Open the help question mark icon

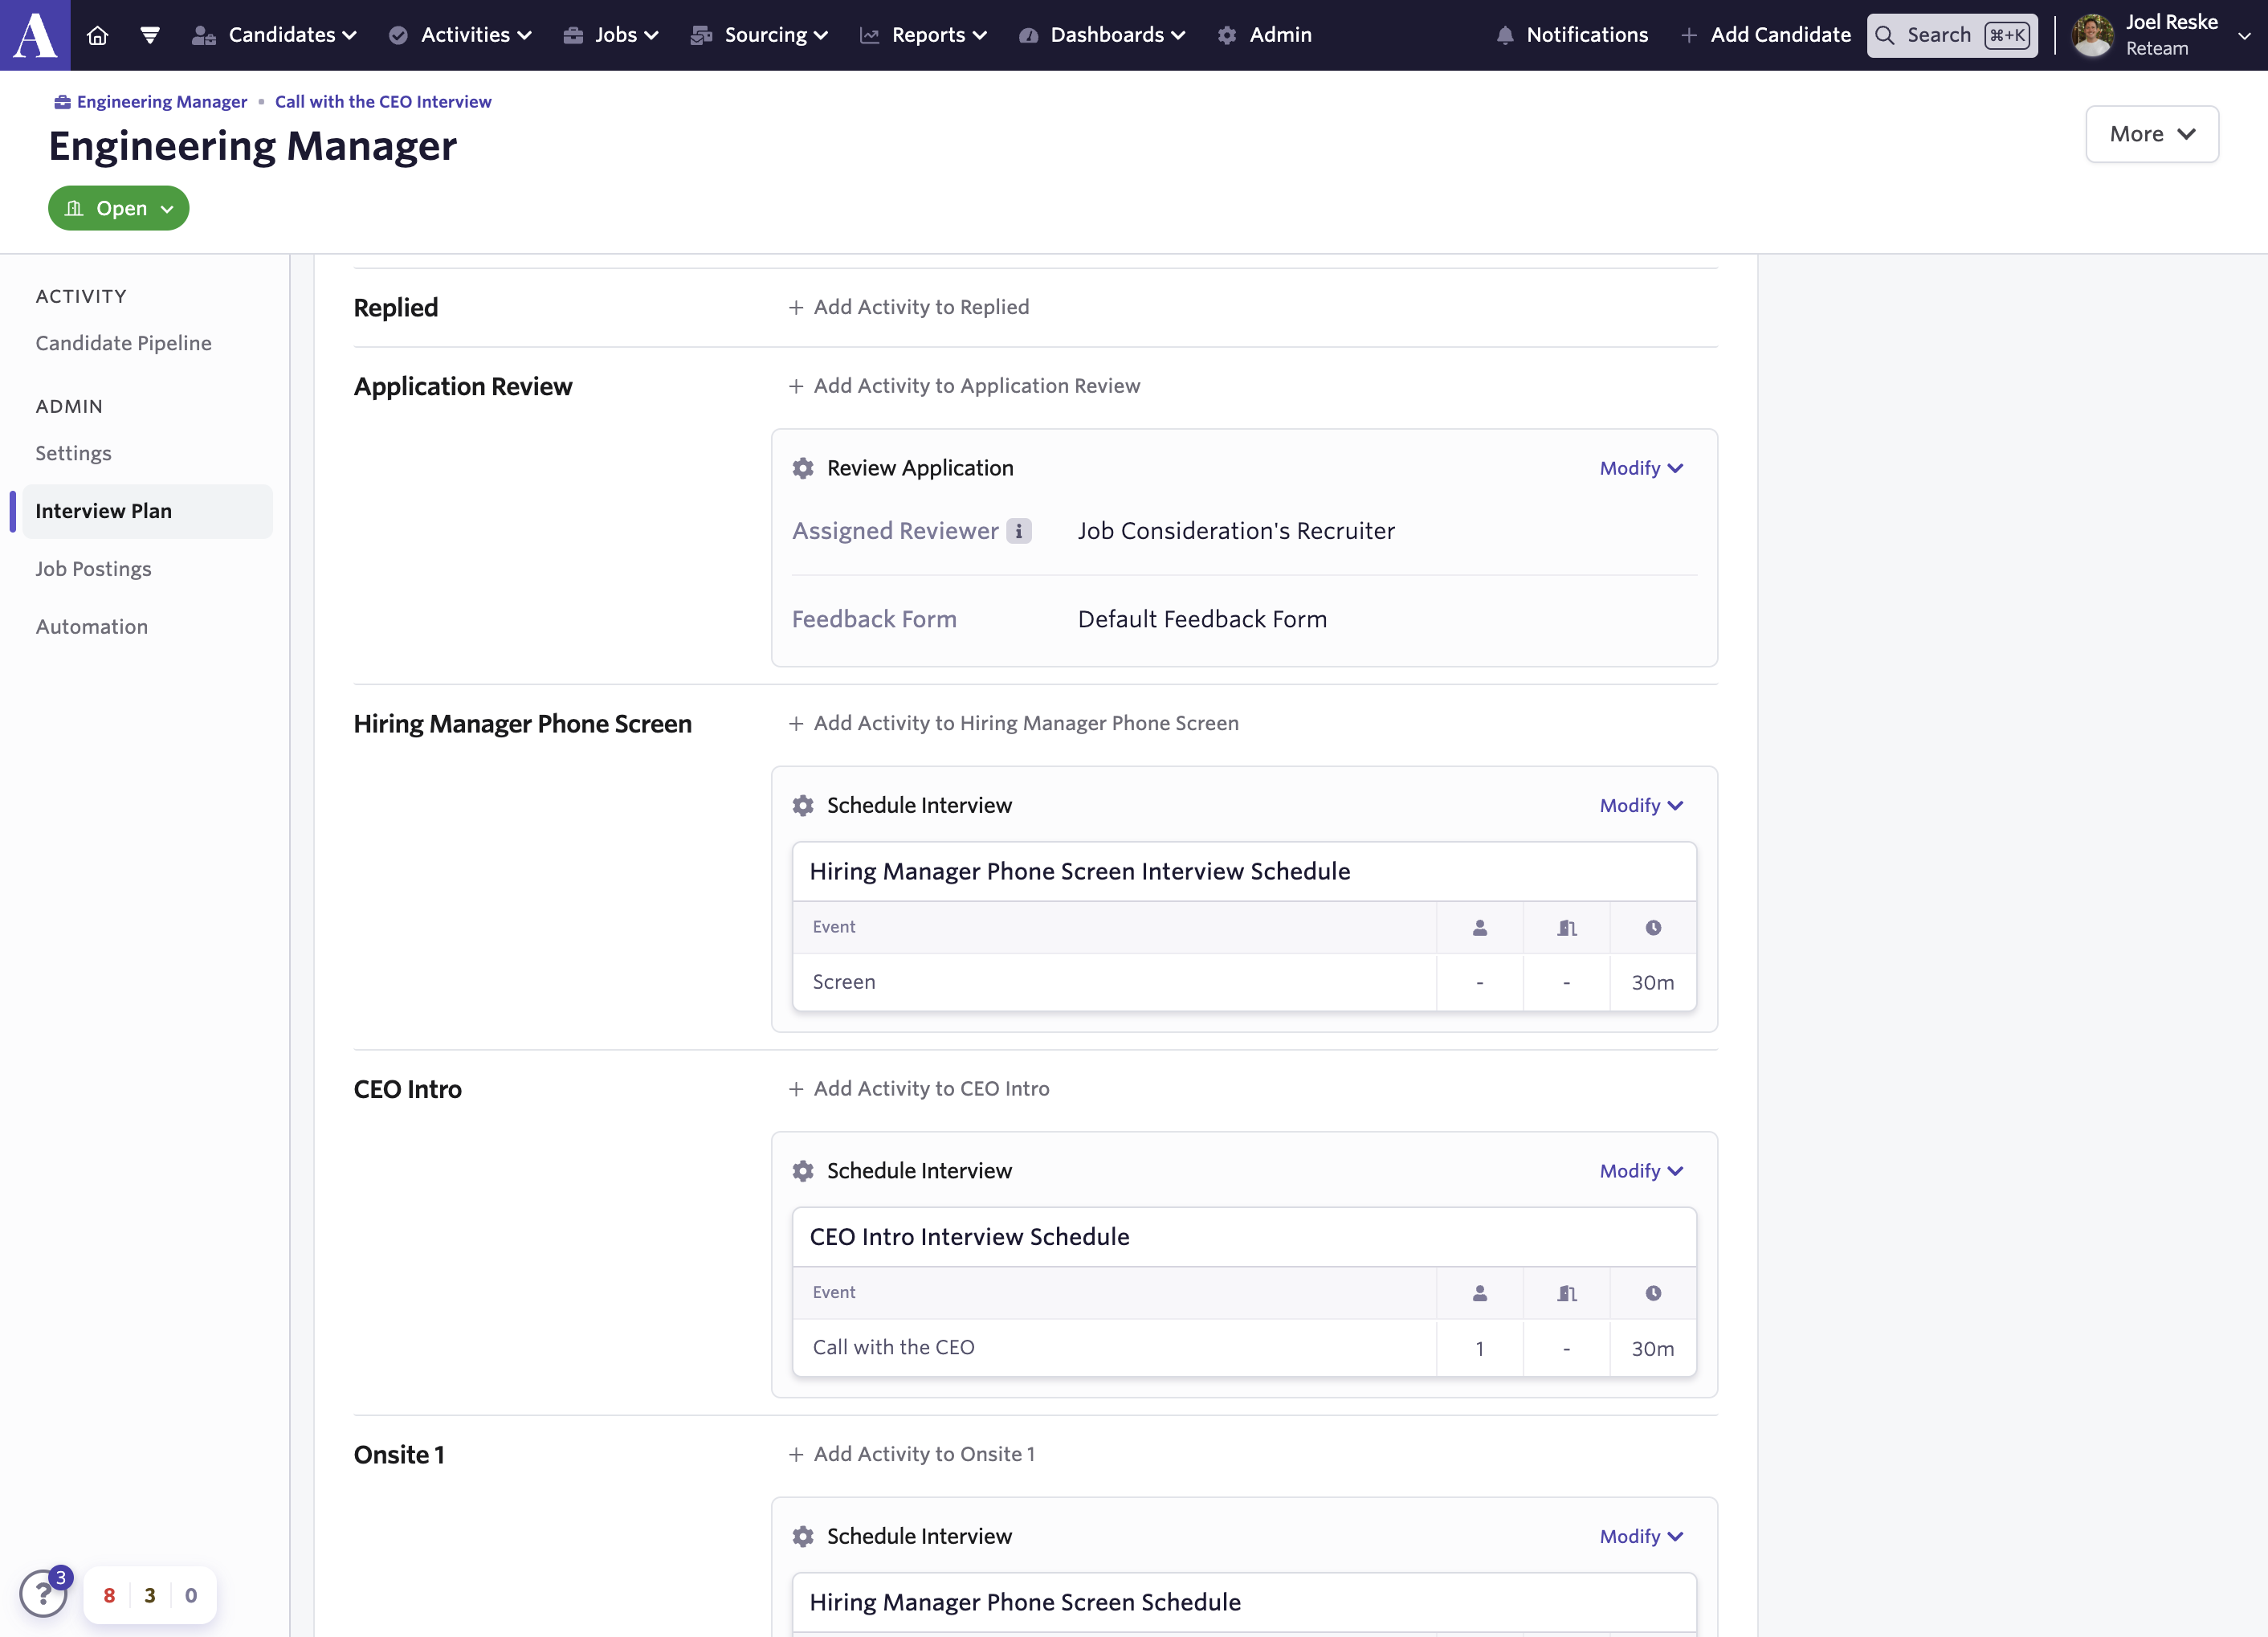click(43, 1593)
